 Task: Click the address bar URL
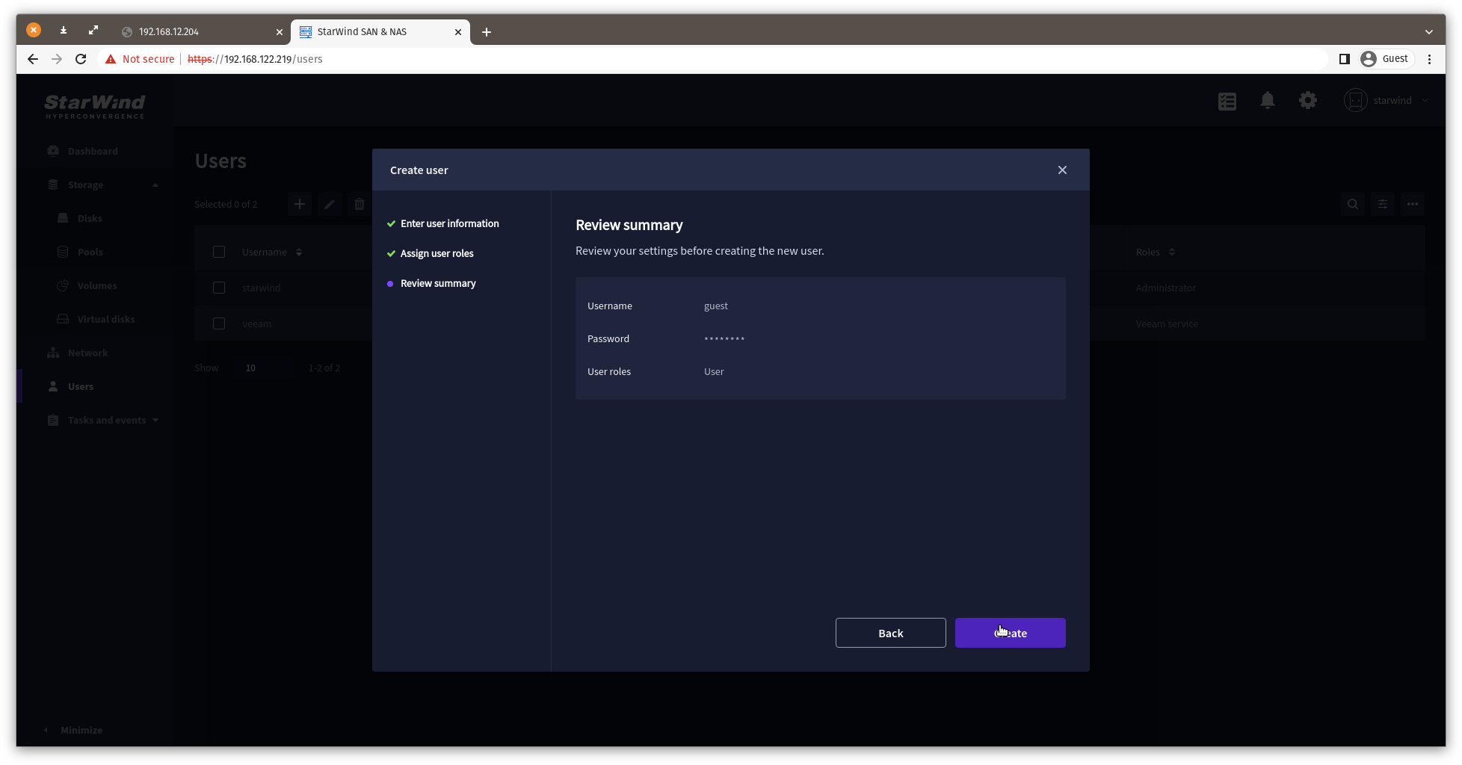point(255,59)
